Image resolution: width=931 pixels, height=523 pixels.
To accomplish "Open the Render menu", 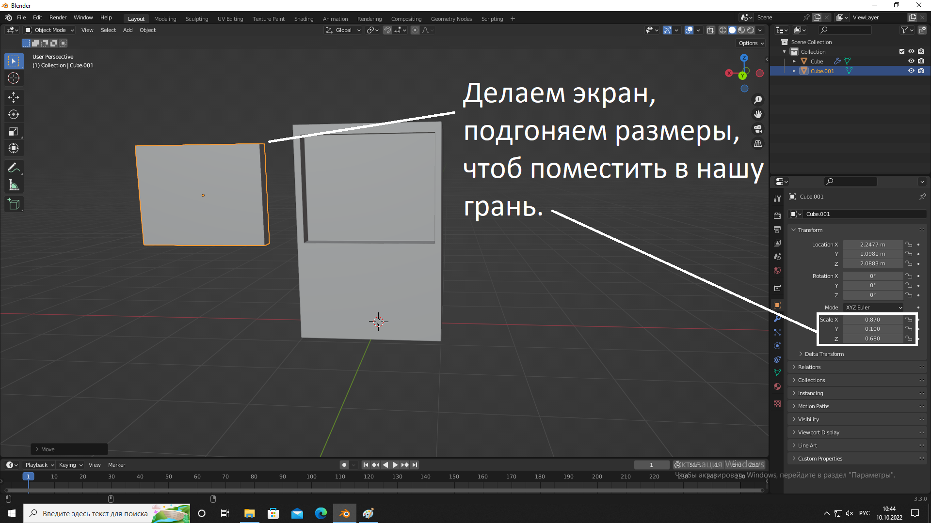I will pos(58,17).
